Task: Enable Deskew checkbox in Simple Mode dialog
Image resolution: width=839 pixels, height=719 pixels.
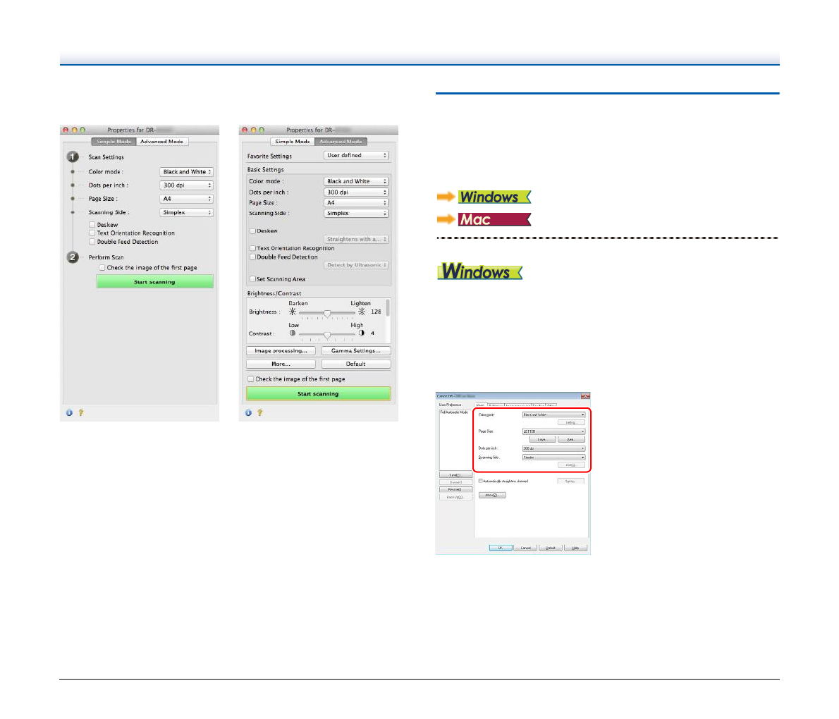Action: [92, 225]
